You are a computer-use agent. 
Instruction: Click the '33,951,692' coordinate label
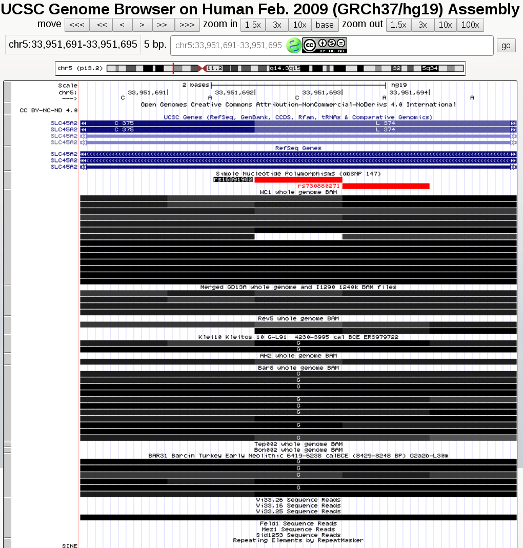[x=235, y=92]
